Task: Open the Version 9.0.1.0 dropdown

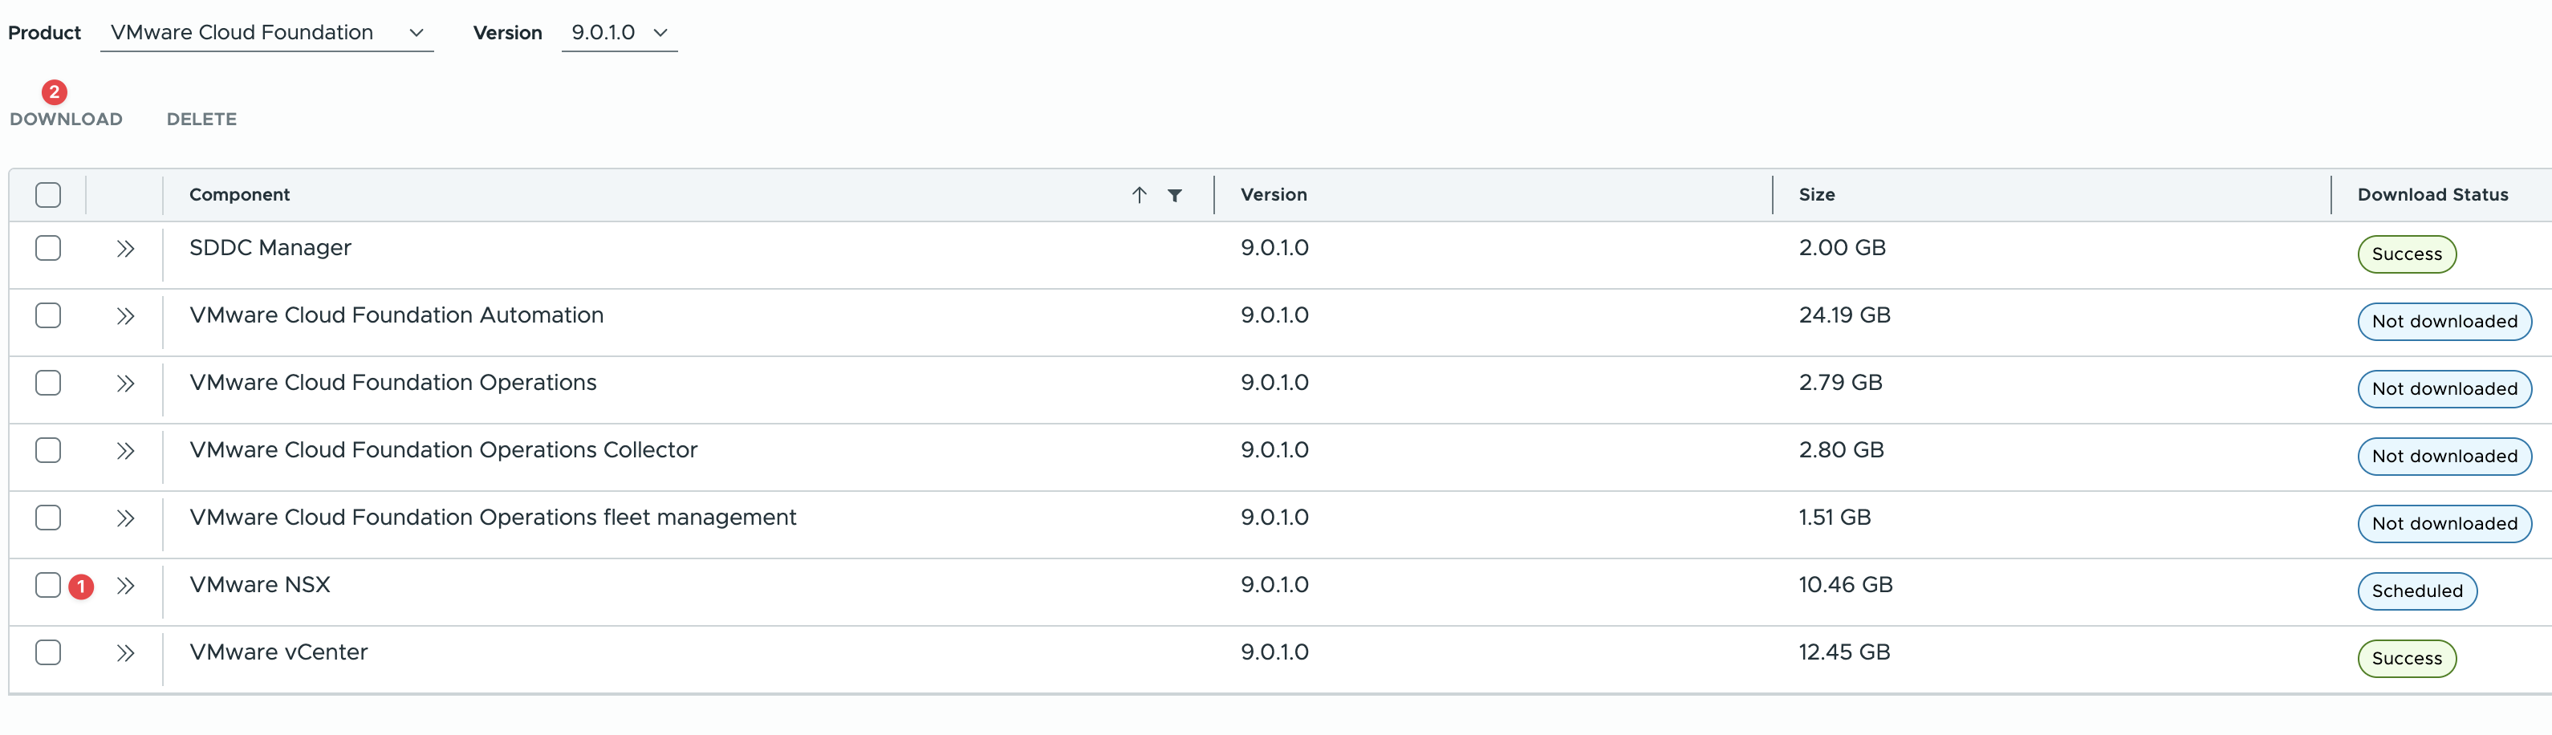Action: tap(620, 33)
